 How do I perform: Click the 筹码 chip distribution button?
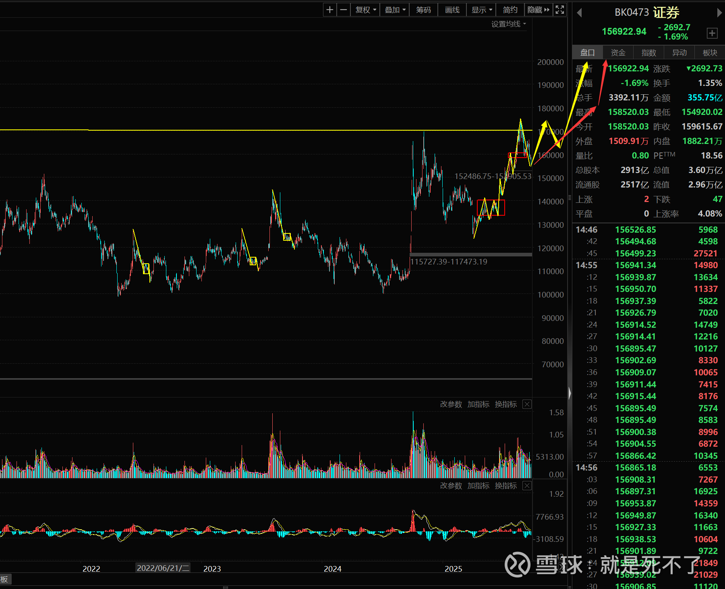pyautogui.click(x=423, y=10)
